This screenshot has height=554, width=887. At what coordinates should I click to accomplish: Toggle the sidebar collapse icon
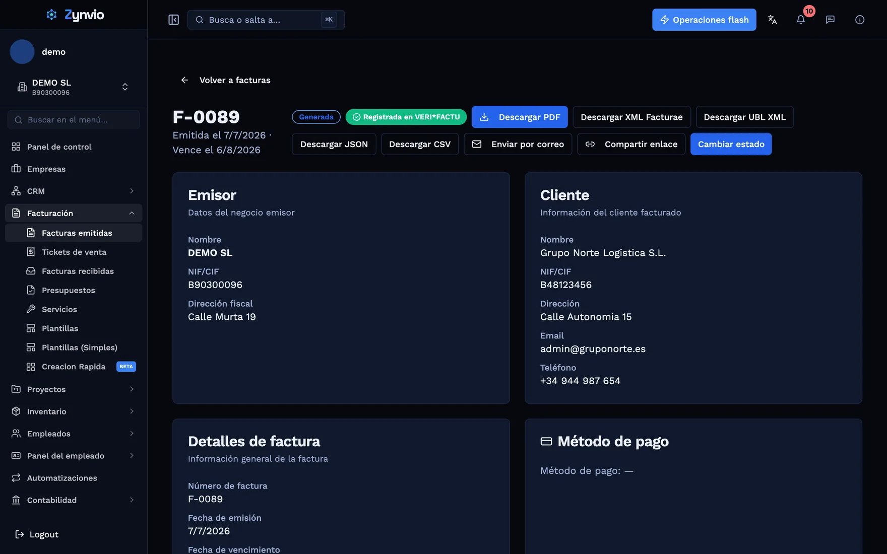[173, 20]
